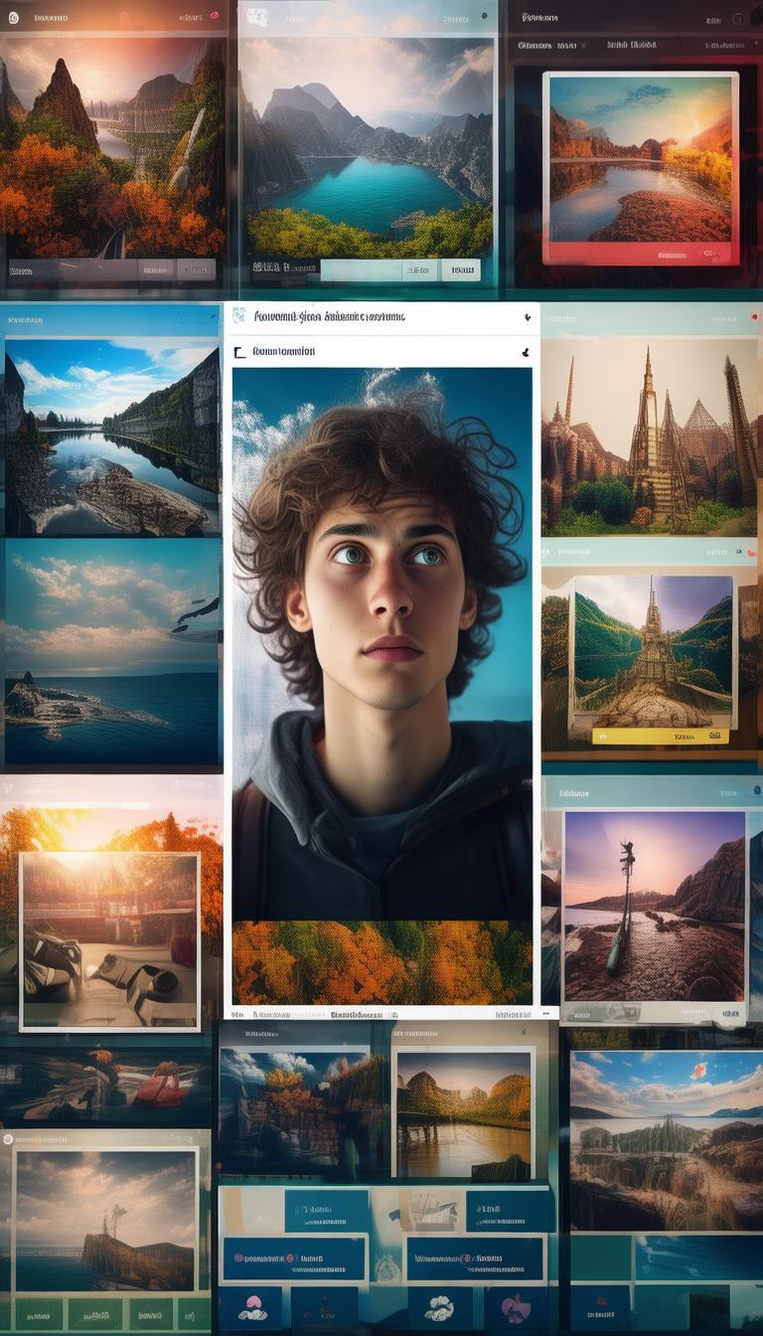Click the pink heart-shaped icon in the bottom row
This screenshot has width=763, height=1336.
515,1309
